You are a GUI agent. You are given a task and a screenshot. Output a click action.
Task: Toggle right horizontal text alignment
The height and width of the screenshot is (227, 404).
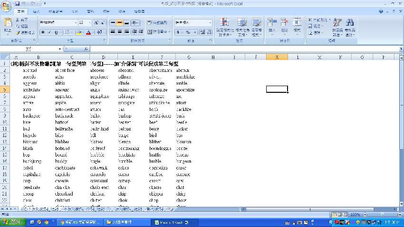pyautogui.click(x=126, y=31)
